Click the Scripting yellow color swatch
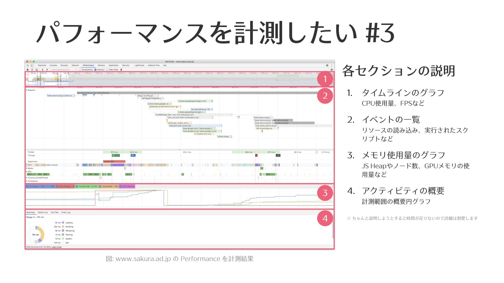This screenshot has width=504, height=283. (63, 227)
